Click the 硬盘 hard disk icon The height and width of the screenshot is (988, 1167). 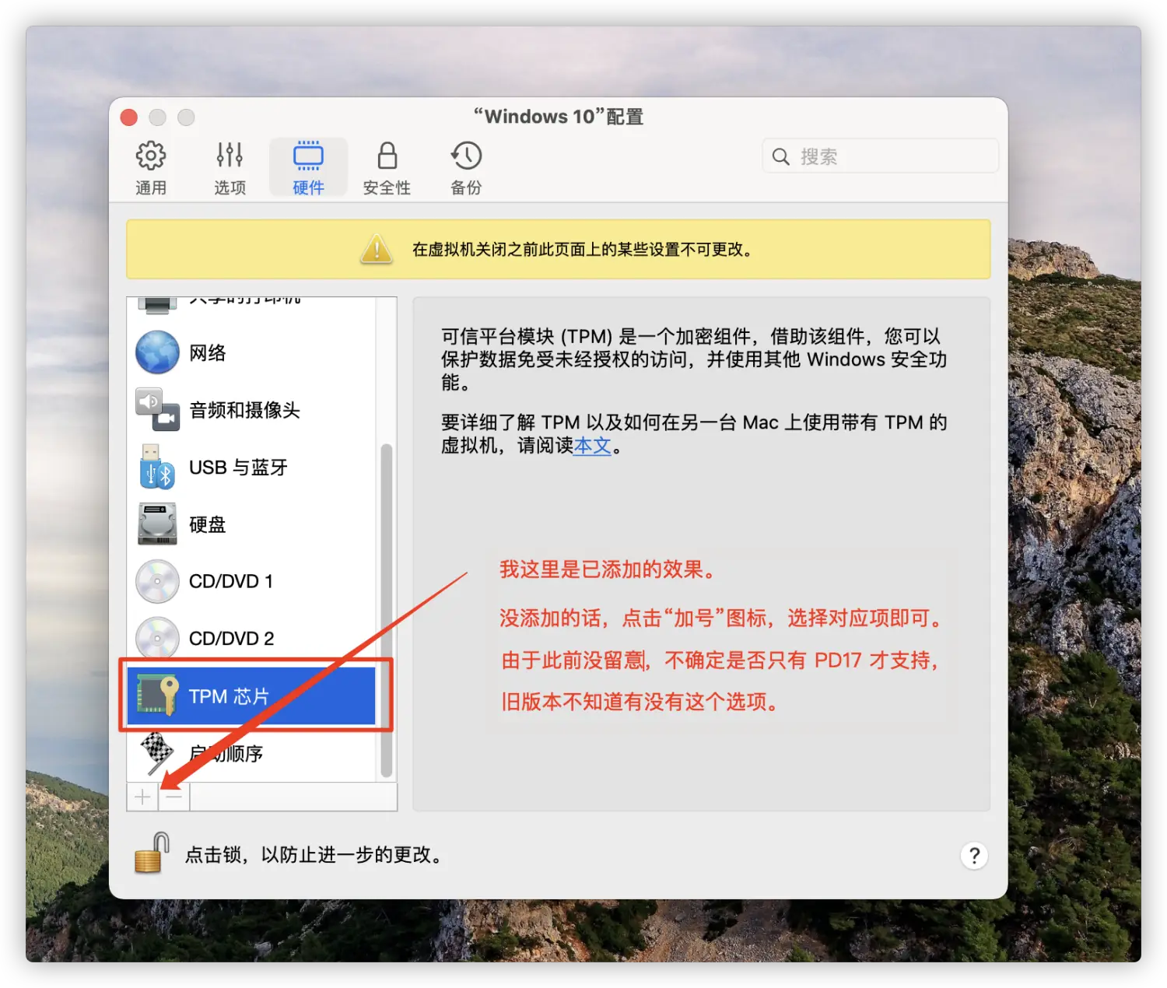tap(157, 524)
